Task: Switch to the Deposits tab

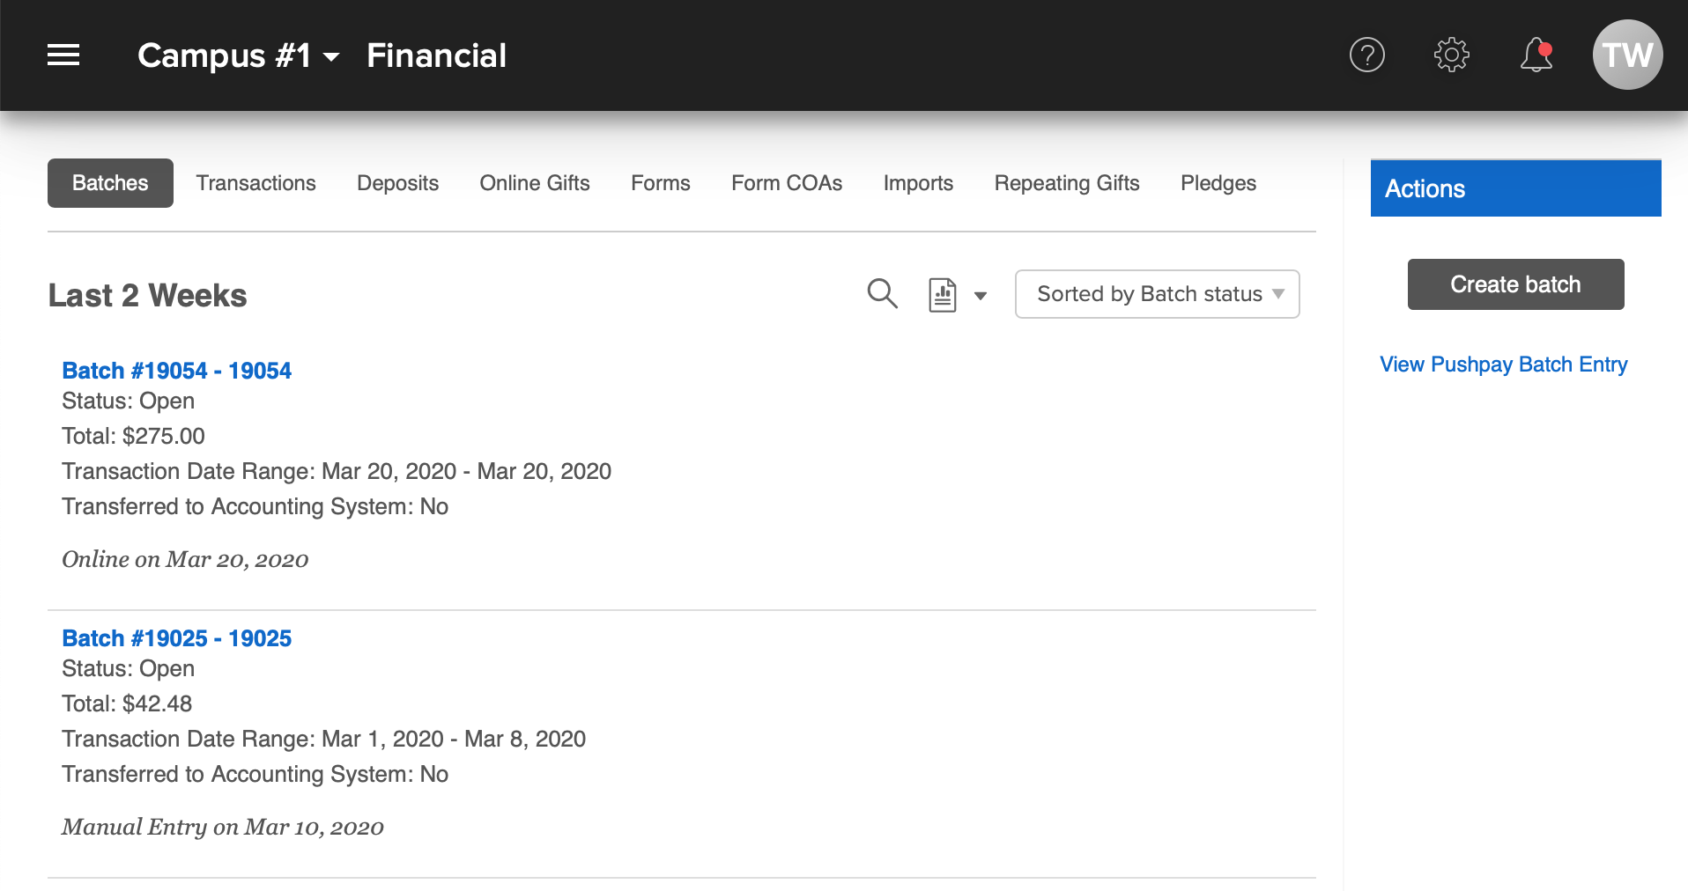Action: tap(397, 183)
